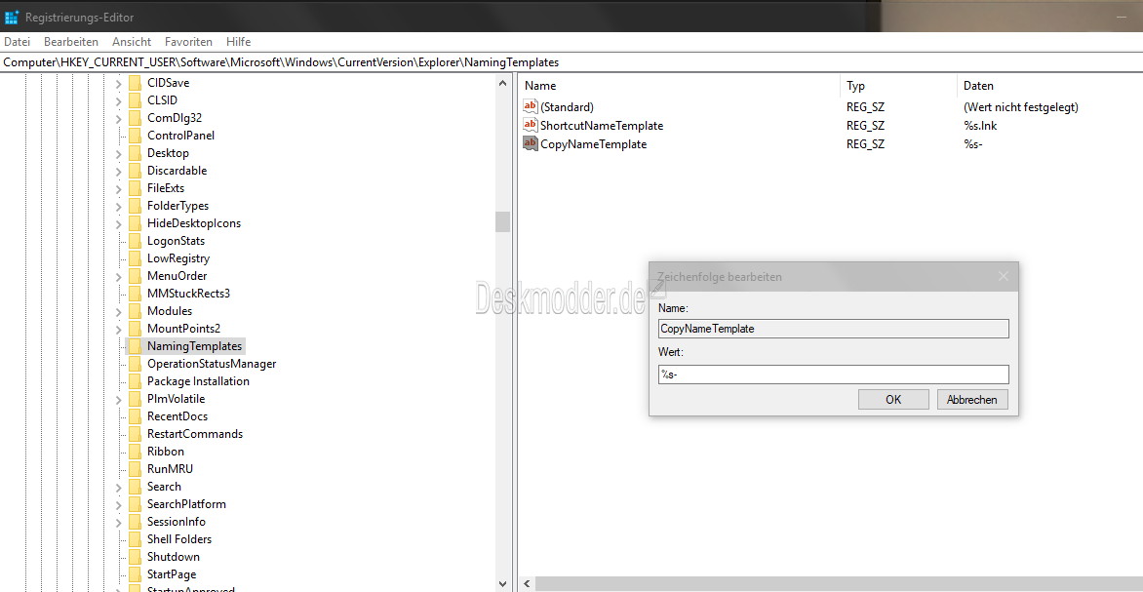This screenshot has width=1143, height=592.
Task: Click REG_SZ type cell of (Standard) row
Action: point(865,106)
